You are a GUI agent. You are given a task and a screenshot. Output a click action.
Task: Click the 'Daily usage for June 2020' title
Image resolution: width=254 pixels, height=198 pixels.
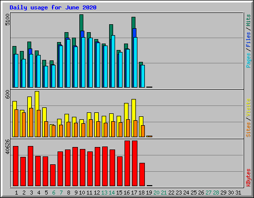pyautogui.click(x=53, y=7)
